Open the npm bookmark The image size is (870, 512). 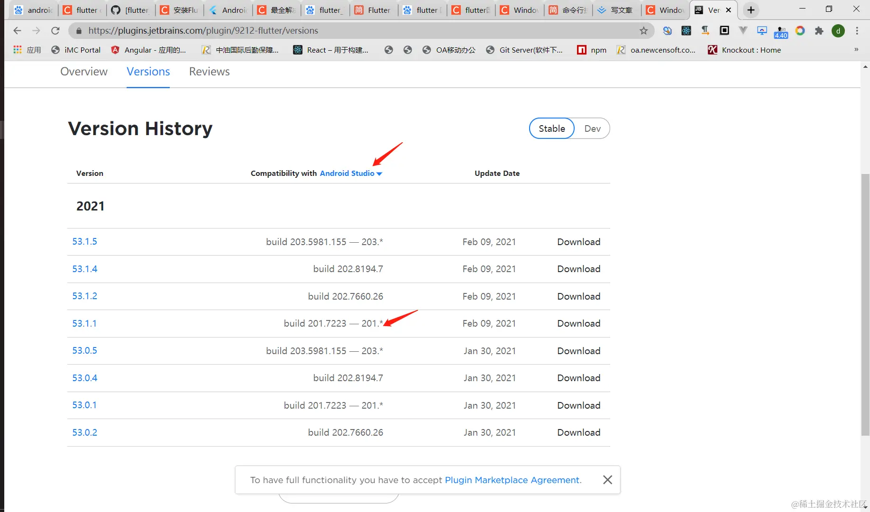592,50
